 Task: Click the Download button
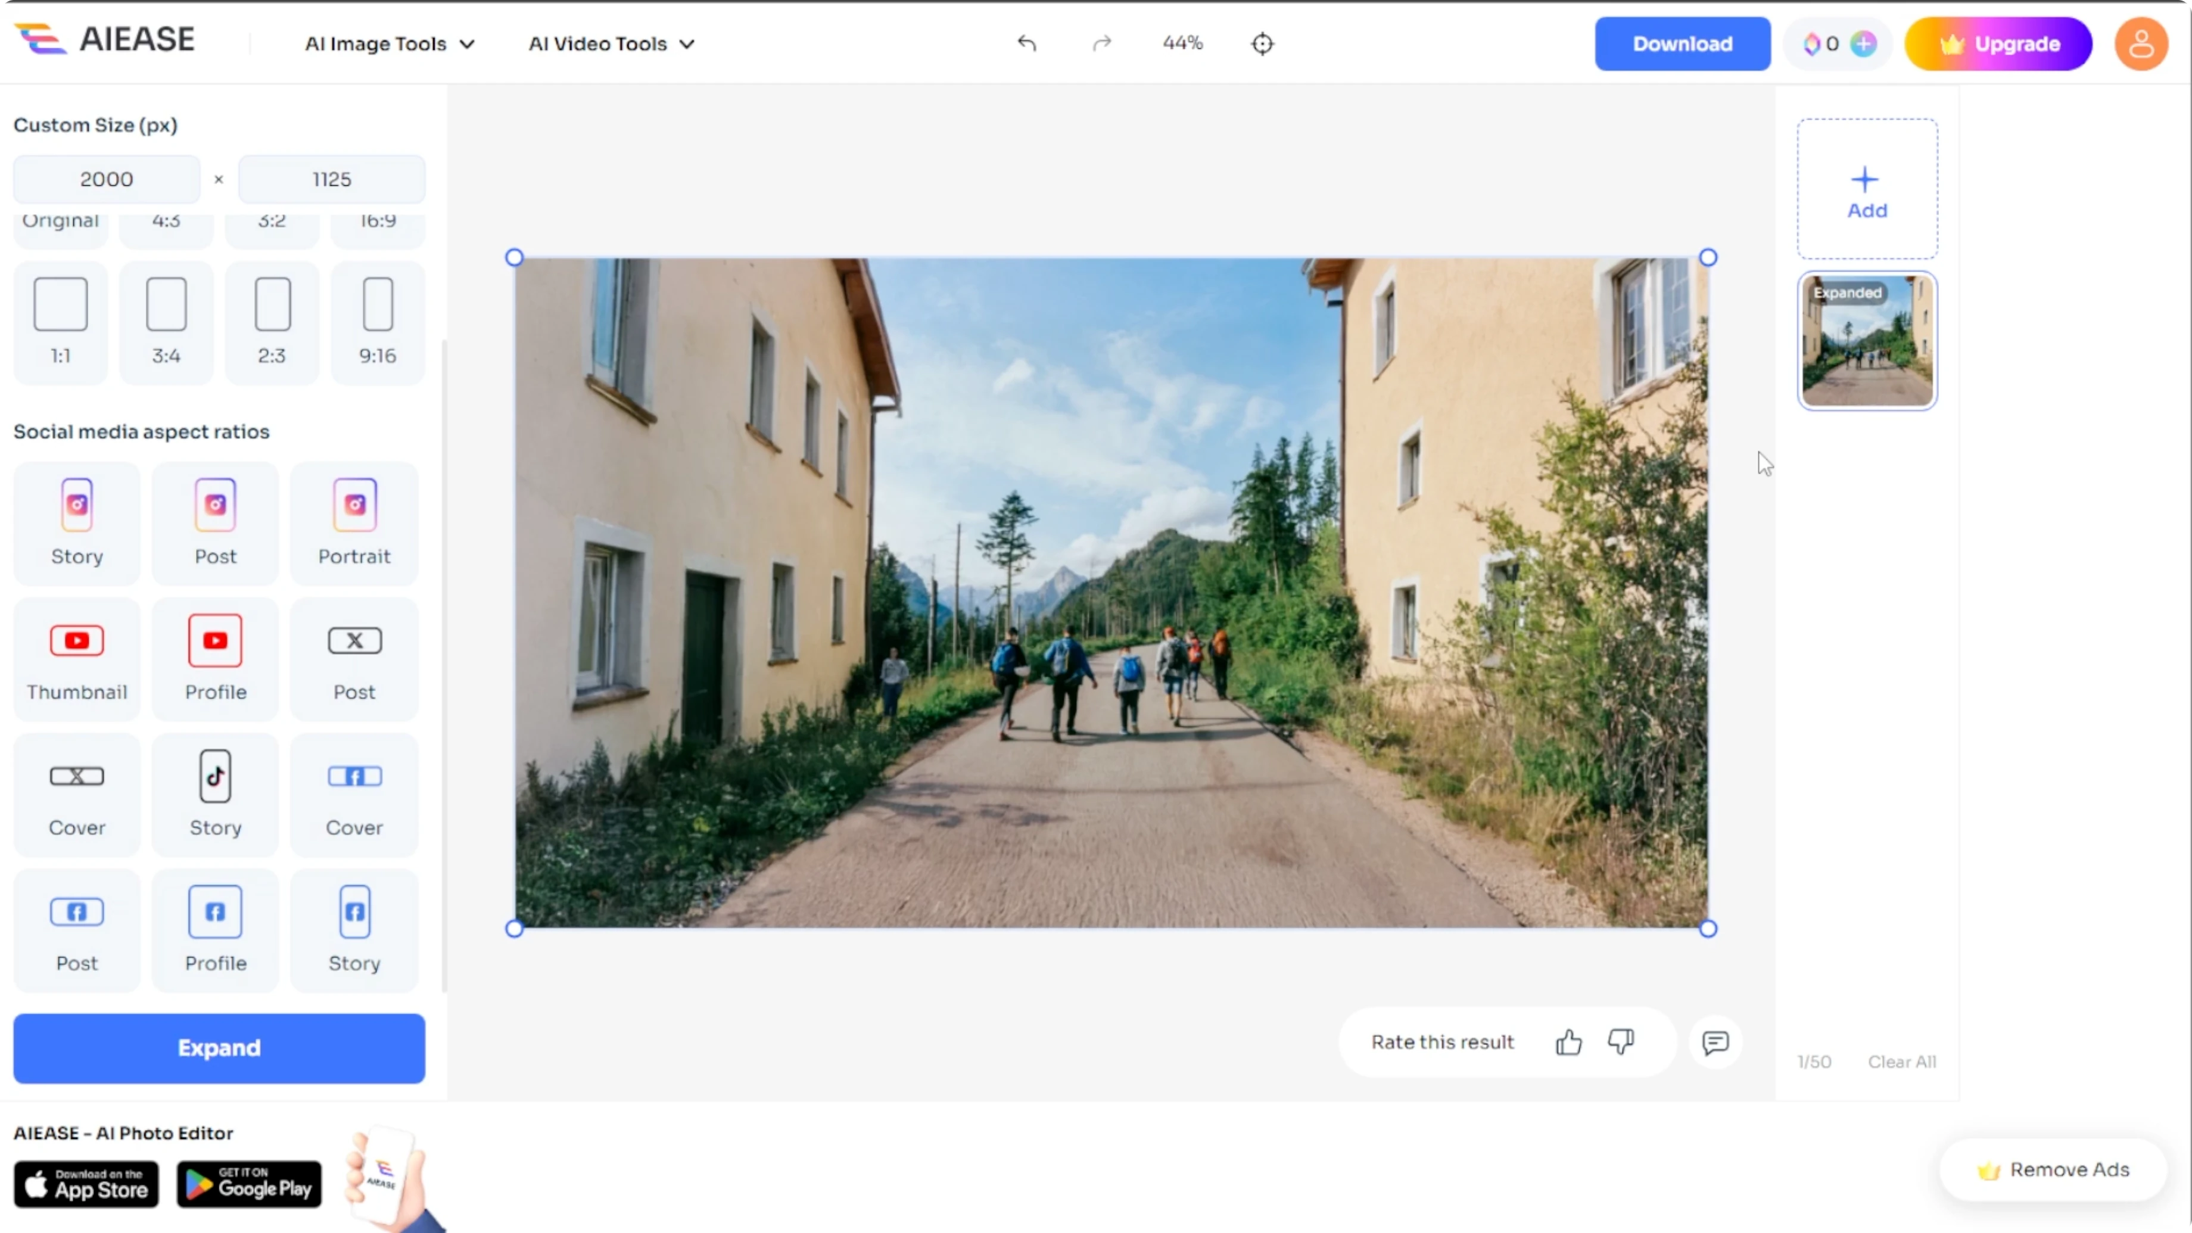[1682, 43]
